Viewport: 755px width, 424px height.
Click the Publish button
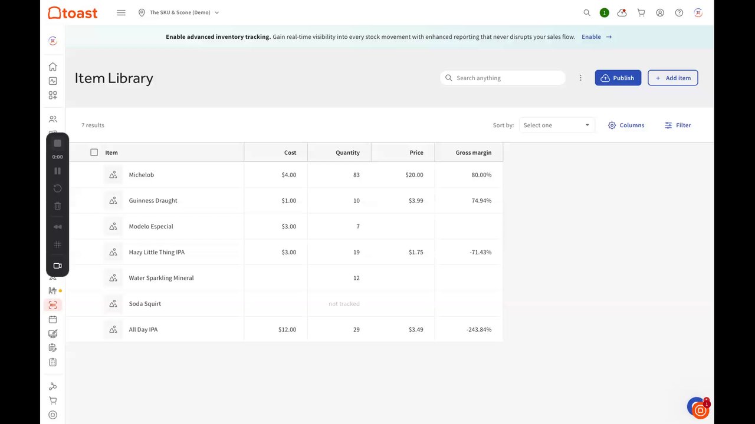[x=618, y=78]
